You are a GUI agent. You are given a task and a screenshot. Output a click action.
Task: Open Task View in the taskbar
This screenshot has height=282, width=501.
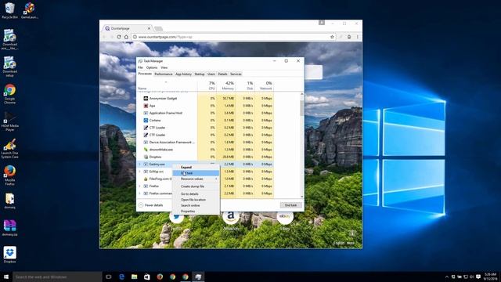(x=109, y=277)
